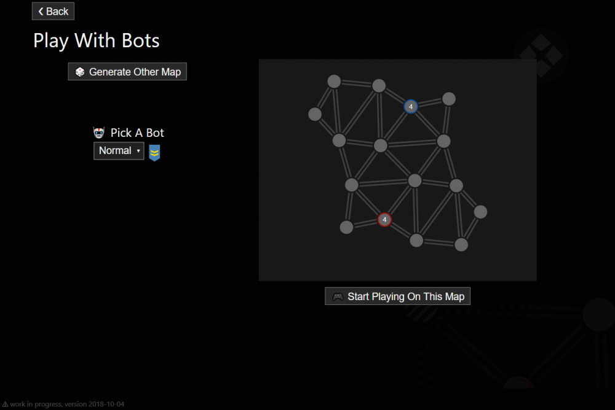
Task: Select the leftmost gray node on the map
Action: (x=315, y=114)
